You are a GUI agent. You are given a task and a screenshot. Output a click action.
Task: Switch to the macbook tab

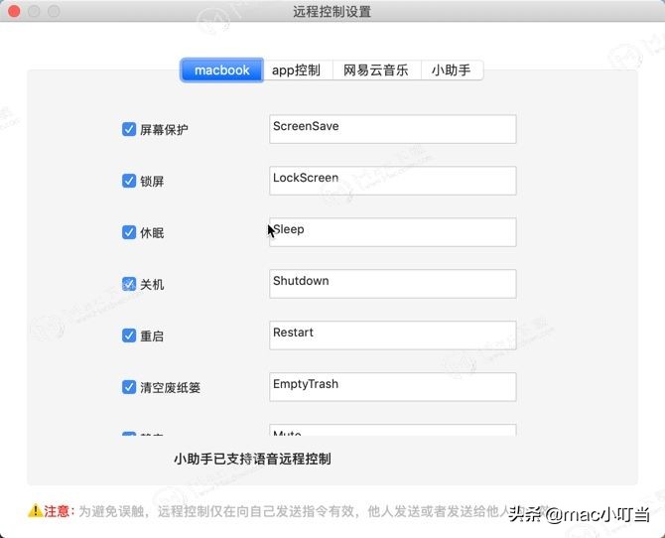[221, 70]
